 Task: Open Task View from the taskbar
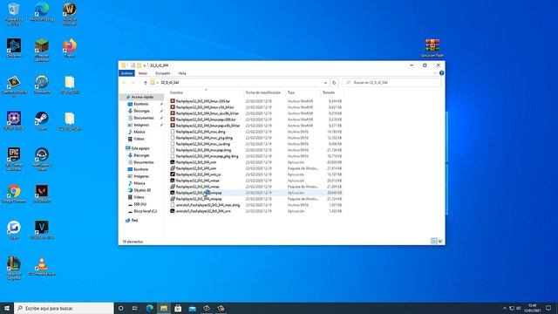[135, 308]
